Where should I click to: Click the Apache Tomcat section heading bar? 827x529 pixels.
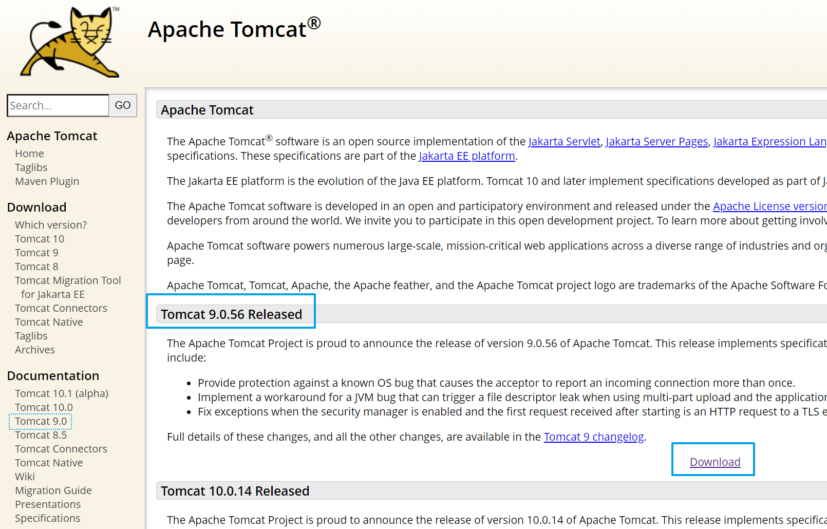(x=492, y=110)
